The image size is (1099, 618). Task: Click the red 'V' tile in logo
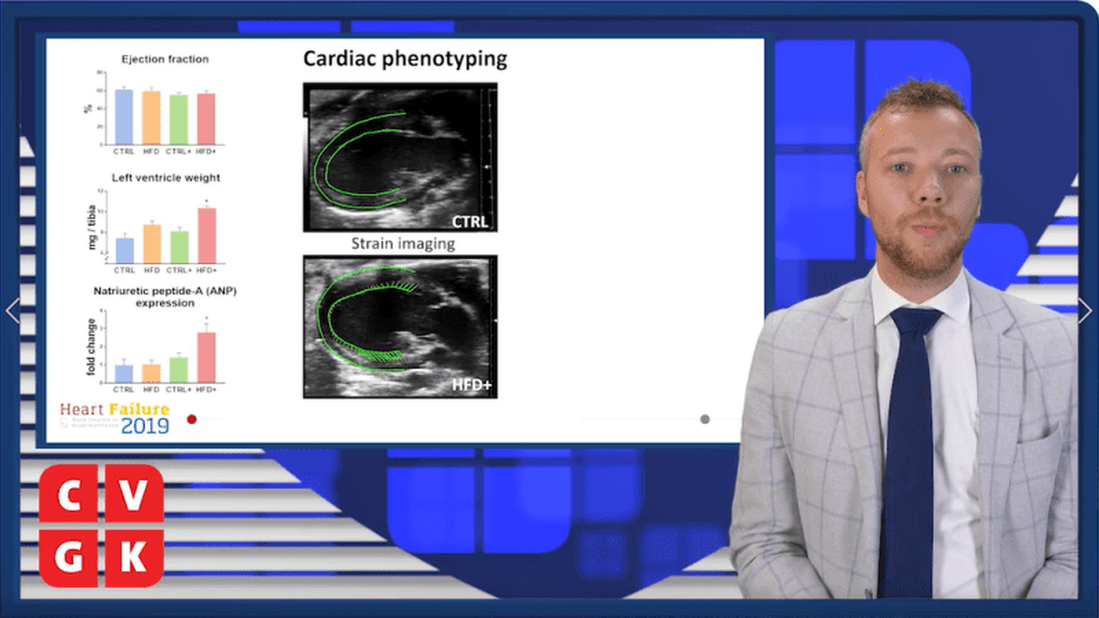tap(133, 494)
